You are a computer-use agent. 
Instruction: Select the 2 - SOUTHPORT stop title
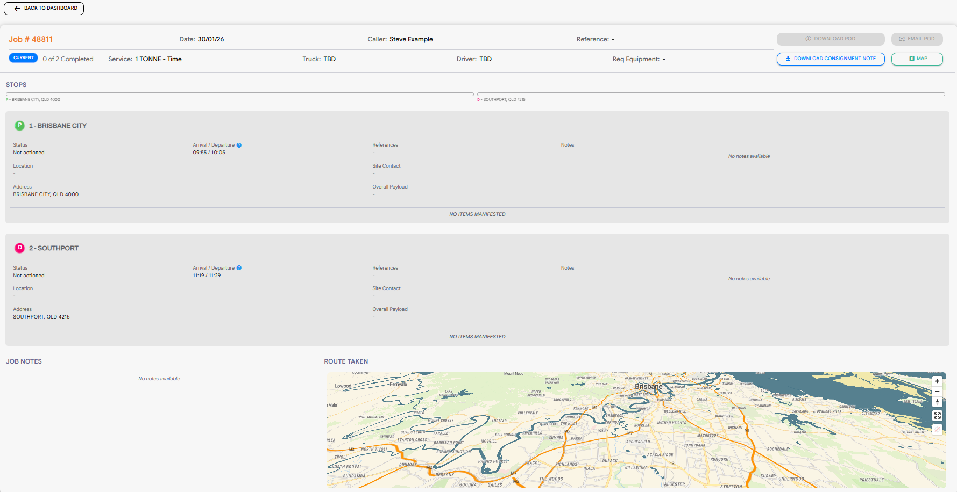54,248
